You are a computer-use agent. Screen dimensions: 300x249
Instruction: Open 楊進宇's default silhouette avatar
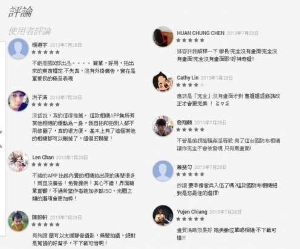(x=18, y=48)
